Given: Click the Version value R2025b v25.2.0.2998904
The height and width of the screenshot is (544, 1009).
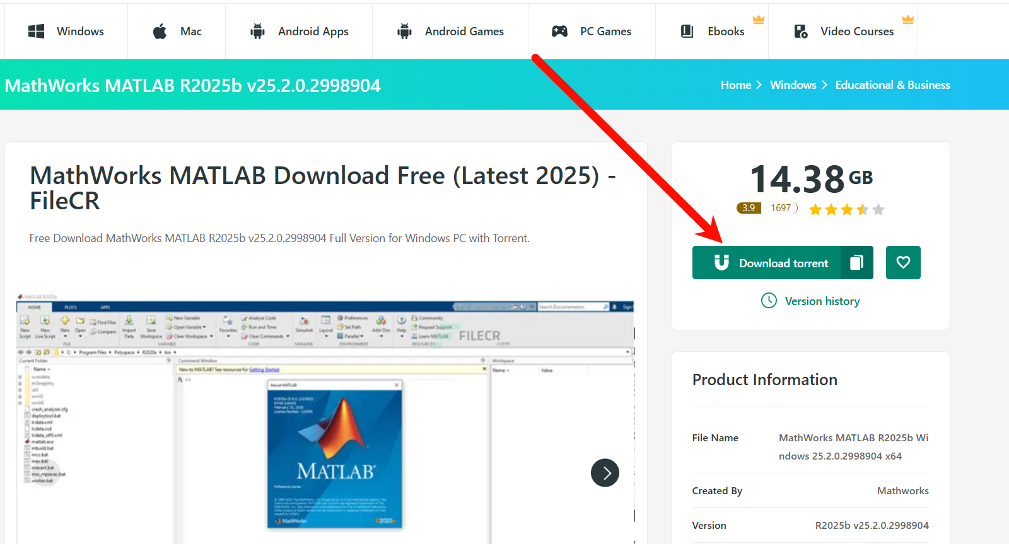Looking at the screenshot, I should tap(872, 525).
